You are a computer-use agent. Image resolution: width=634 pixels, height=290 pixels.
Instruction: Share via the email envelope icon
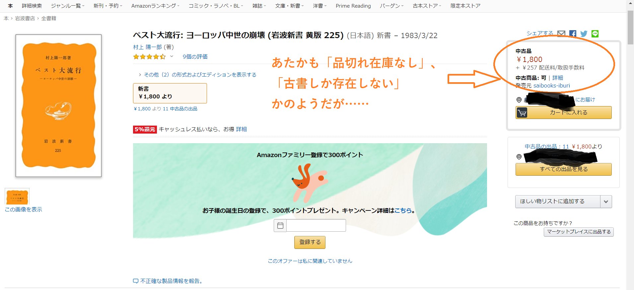(561, 33)
